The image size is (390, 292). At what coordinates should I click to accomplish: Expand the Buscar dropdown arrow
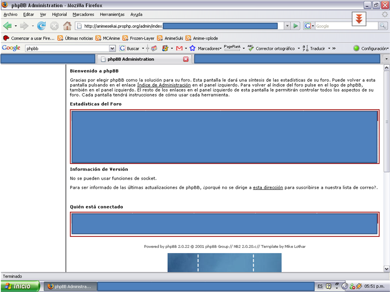143,49
